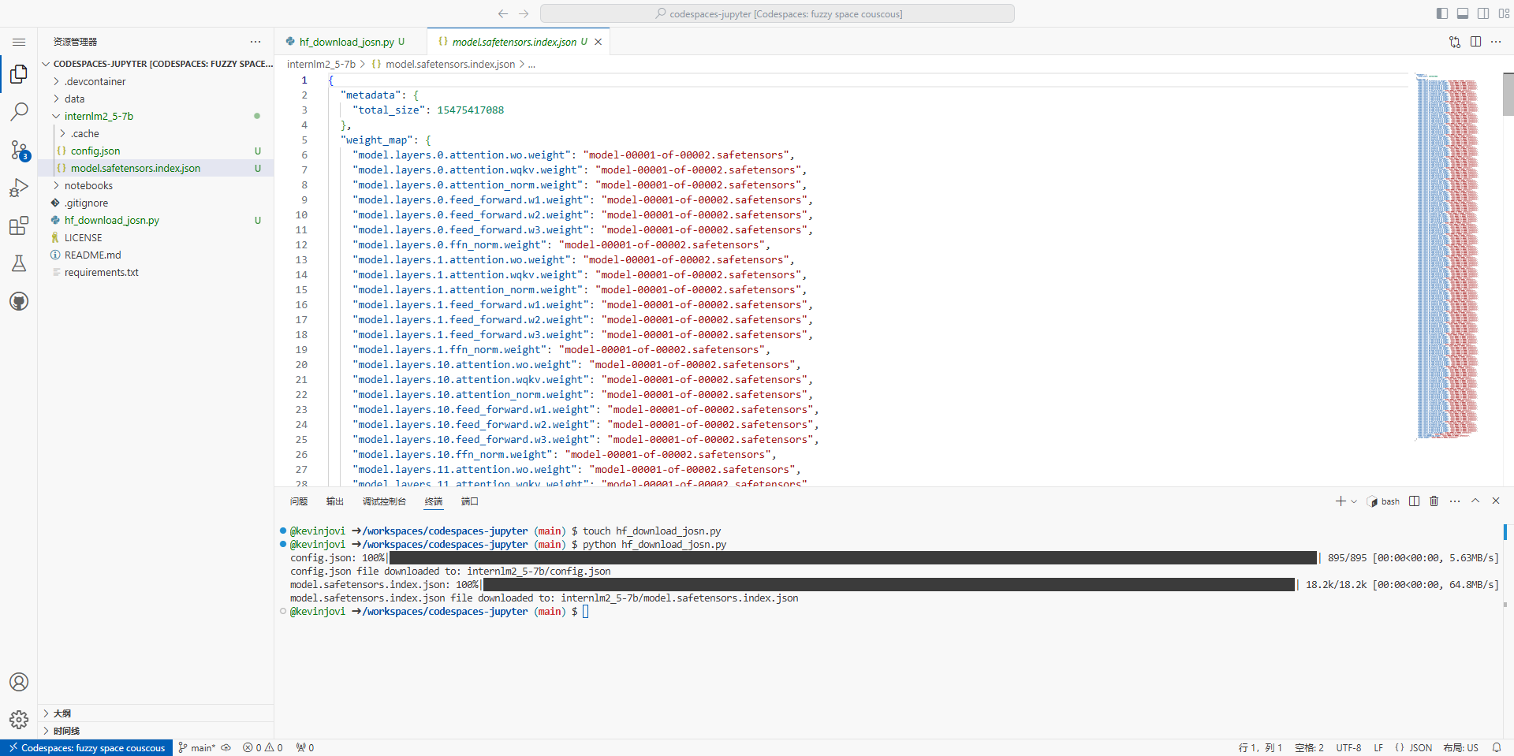Open the Extensions view
1514x756 pixels.
click(x=19, y=225)
